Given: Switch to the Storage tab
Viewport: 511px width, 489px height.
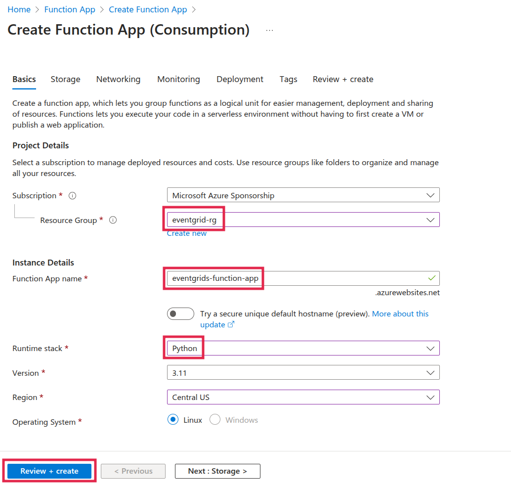Looking at the screenshot, I should (x=65, y=79).
